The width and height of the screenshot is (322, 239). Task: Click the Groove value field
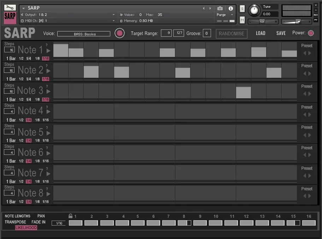point(207,33)
